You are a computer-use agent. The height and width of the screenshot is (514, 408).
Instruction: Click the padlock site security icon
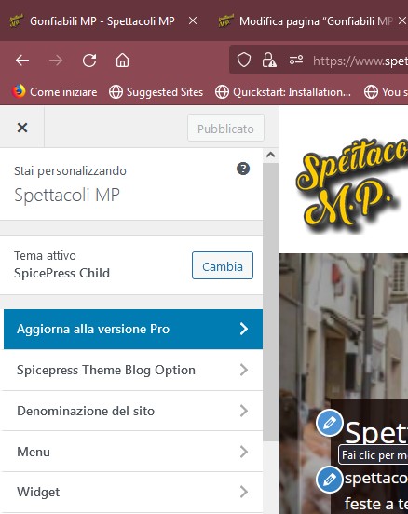(x=269, y=60)
